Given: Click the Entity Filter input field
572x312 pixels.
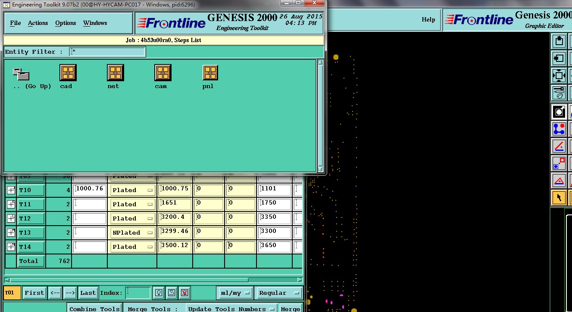Looking at the screenshot, I should [107, 52].
